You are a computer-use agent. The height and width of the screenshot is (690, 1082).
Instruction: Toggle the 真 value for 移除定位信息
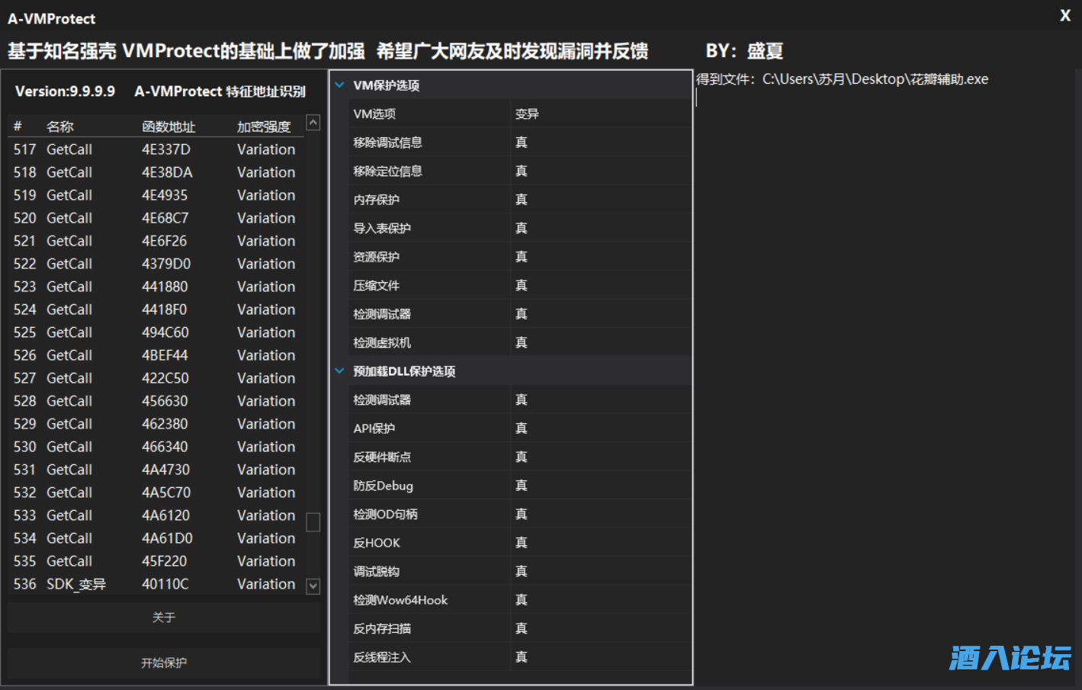[x=601, y=172]
